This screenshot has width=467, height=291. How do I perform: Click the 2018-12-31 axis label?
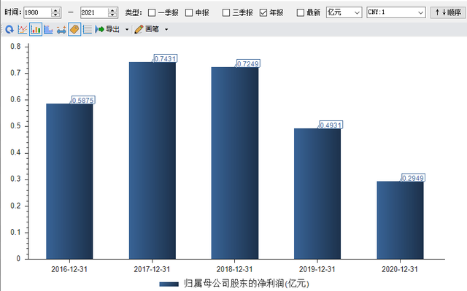pos(234,269)
